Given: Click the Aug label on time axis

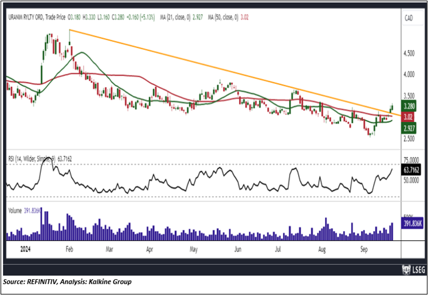Looking at the screenshot, I should [x=322, y=249].
